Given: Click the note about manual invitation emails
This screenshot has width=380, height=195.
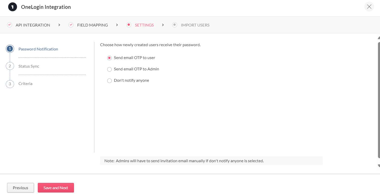Looking at the screenshot, I should [x=211, y=161].
